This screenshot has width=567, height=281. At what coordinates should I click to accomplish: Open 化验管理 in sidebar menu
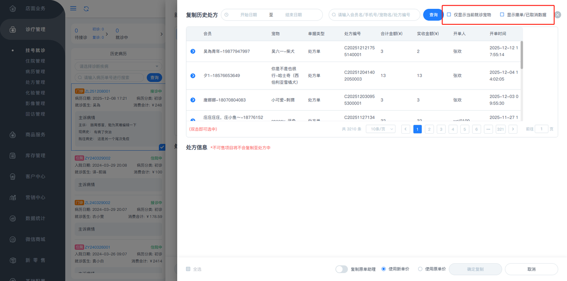[35, 93]
